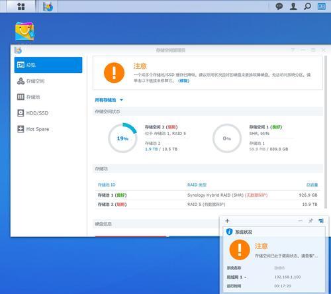Select the Overview tab in sidebar
The image size is (331, 294).
48,65
